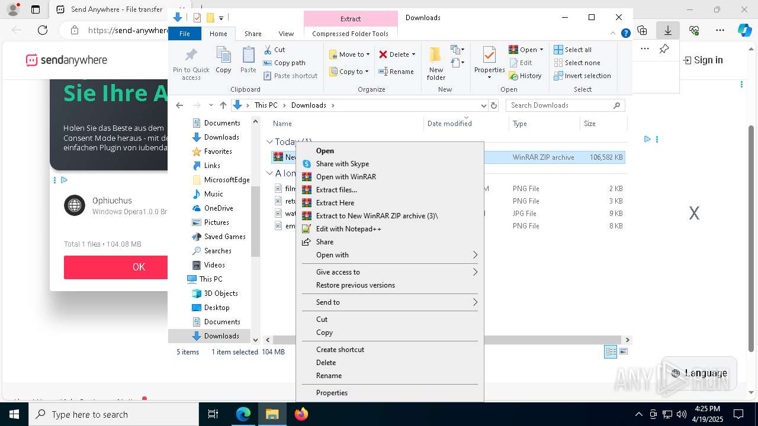Go up one folder level arrow
This screenshot has height=426, width=758.
click(x=223, y=105)
